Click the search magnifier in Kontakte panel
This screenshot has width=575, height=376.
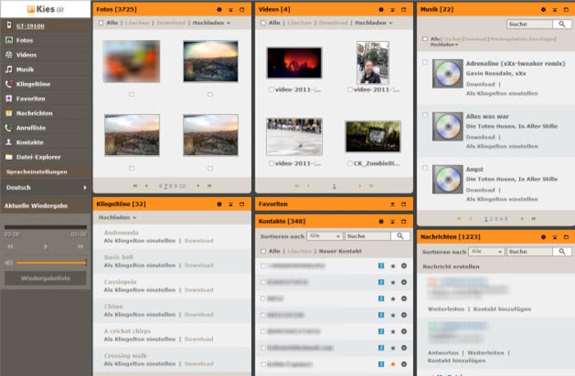[400, 236]
